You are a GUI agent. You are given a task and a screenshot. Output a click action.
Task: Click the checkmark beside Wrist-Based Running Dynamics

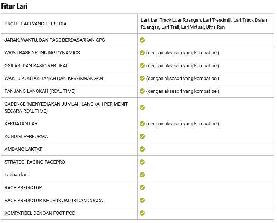coord(142,53)
